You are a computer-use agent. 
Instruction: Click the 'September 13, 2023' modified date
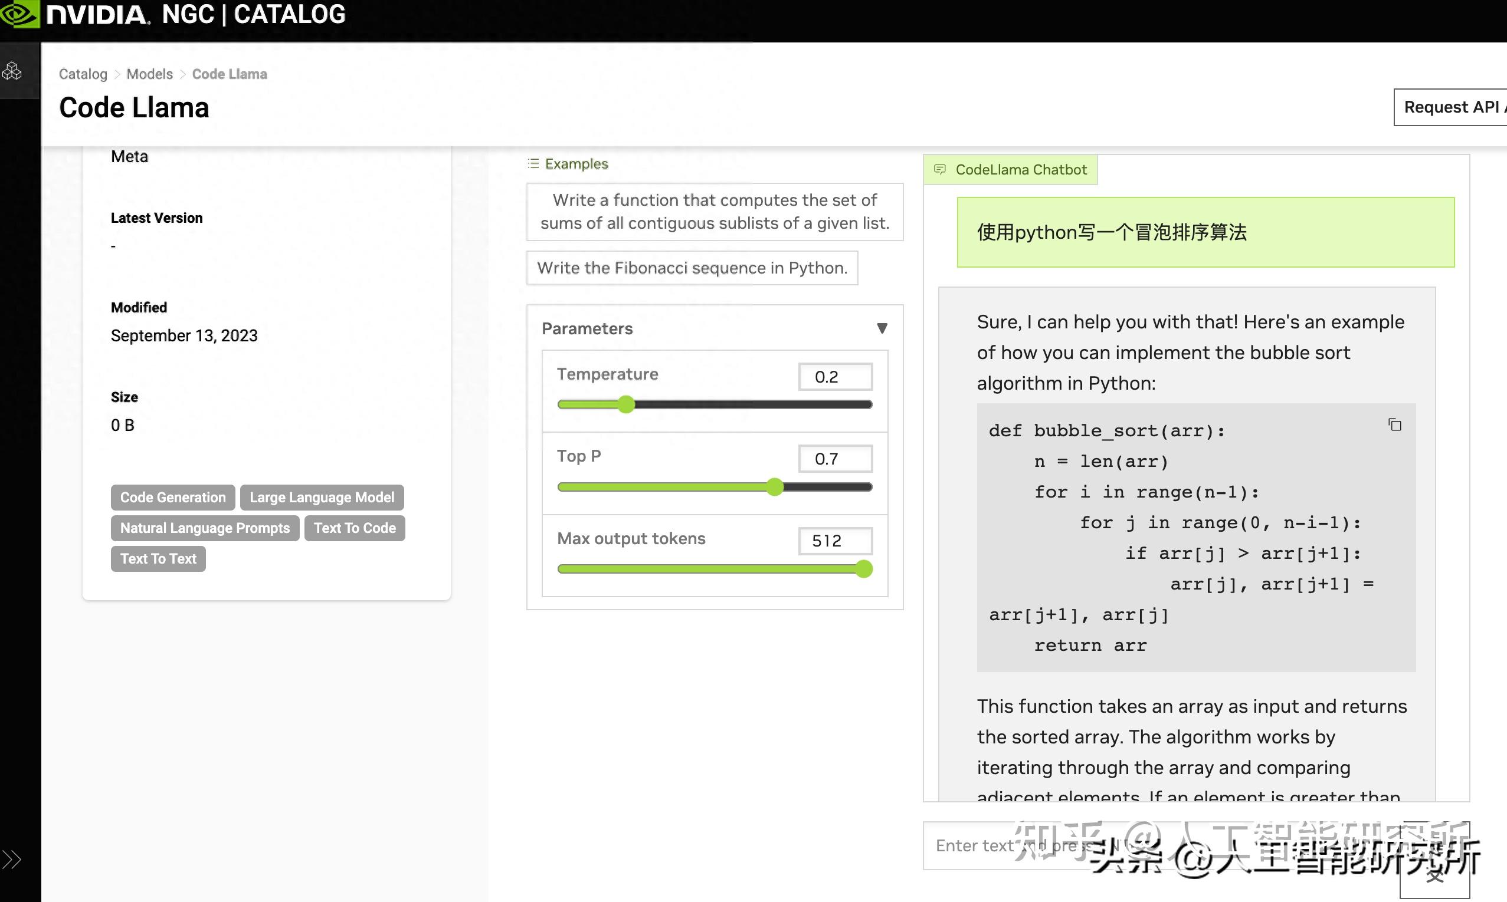click(x=184, y=335)
